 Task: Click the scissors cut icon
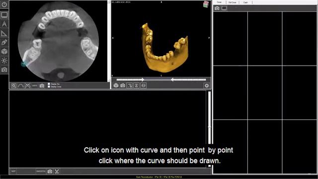tap(57, 172)
